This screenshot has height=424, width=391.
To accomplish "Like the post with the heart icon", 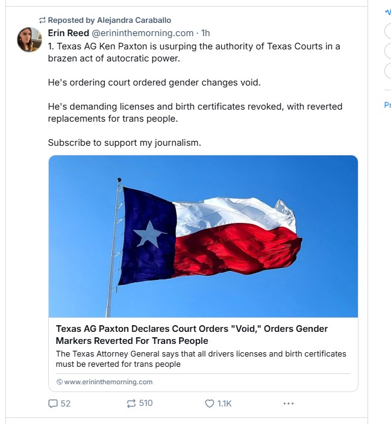I will click(x=210, y=404).
